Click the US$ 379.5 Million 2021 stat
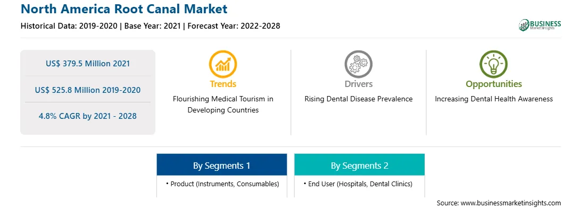This screenshot has height=208, width=581. 88,64
